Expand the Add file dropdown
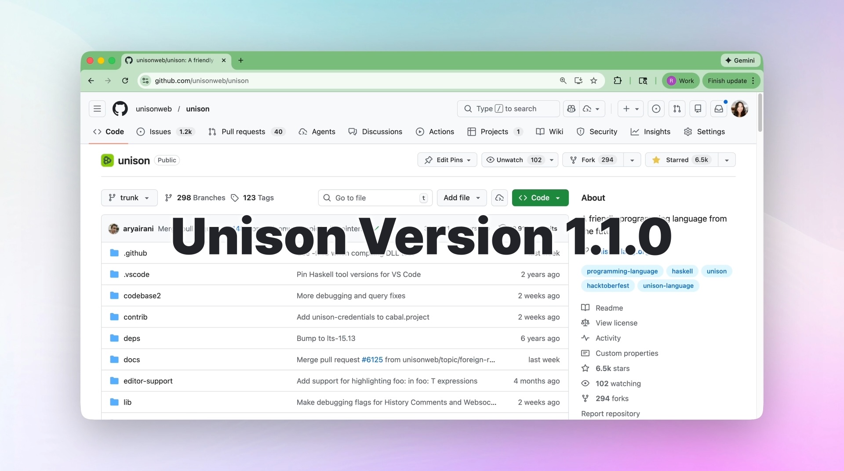 (462, 198)
